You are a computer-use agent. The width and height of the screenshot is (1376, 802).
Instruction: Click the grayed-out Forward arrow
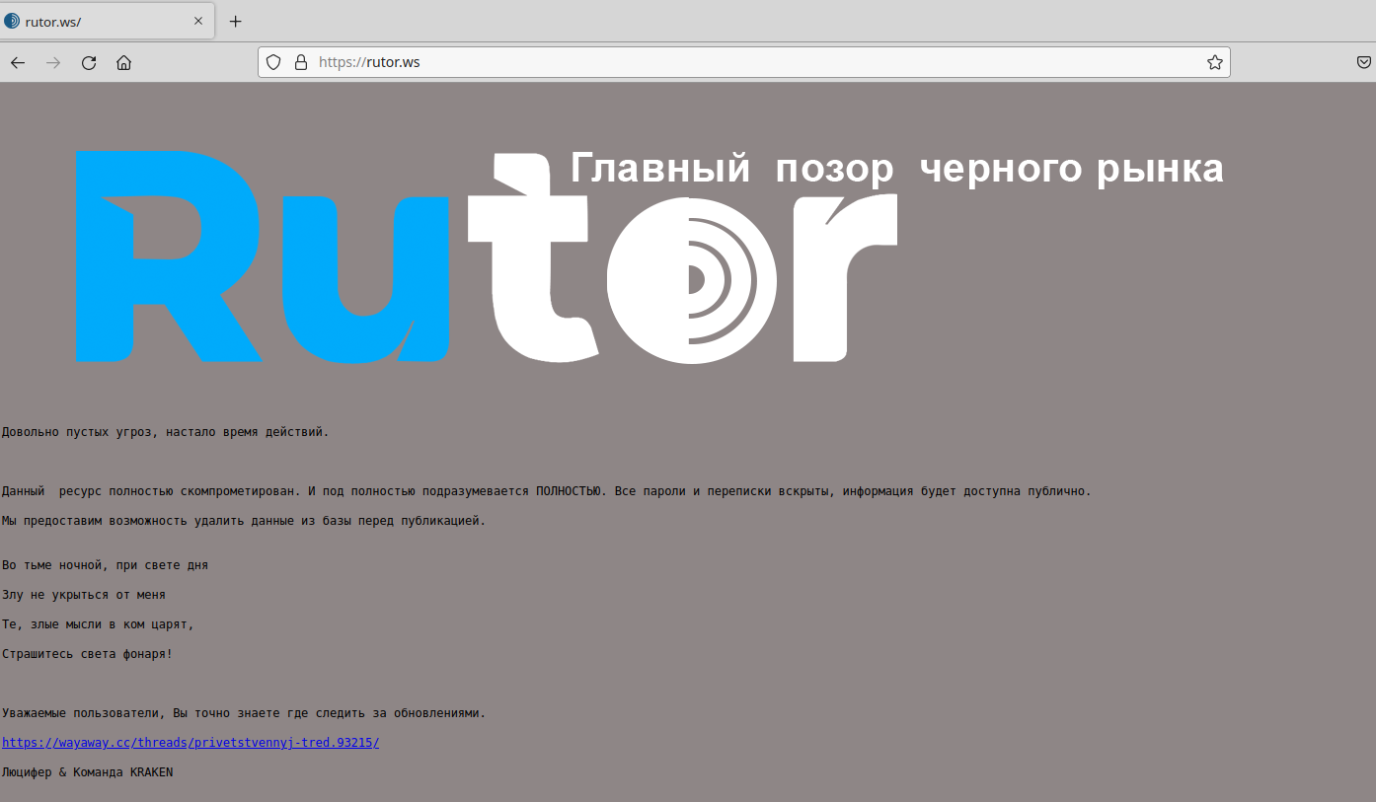point(53,63)
